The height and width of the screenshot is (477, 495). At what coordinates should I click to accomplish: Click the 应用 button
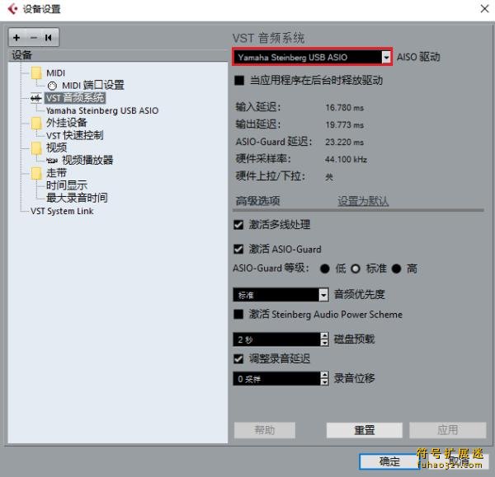(448, 430)
